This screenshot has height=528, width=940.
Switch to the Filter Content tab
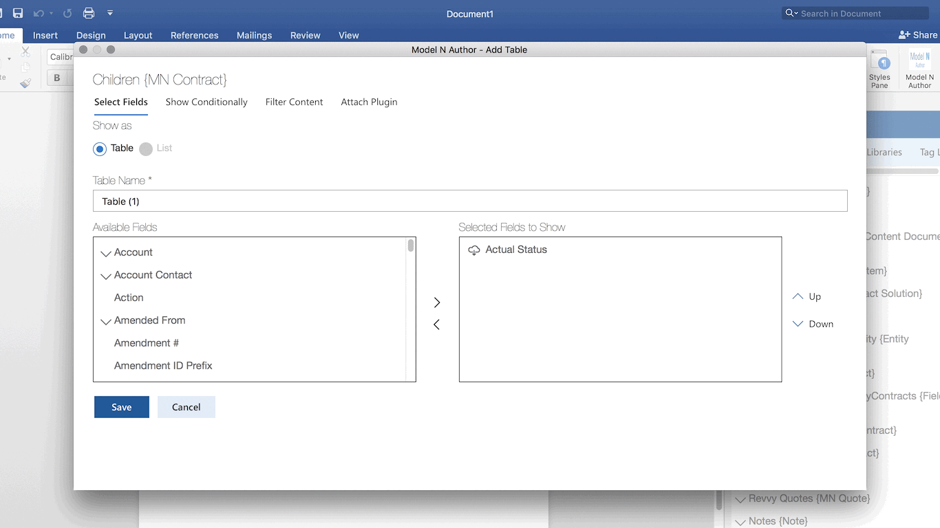295,102
